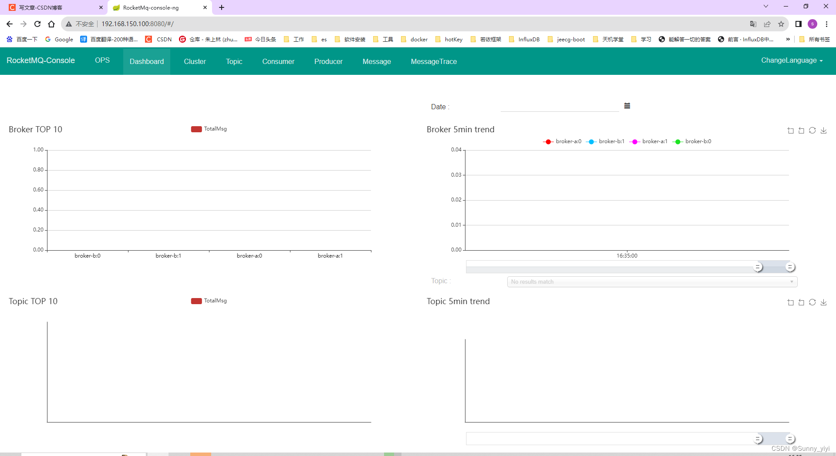The width and height of the screenshot is (836, 456).
Task: Open the ChangeLanguage dropdown
Action: (792, 60)
